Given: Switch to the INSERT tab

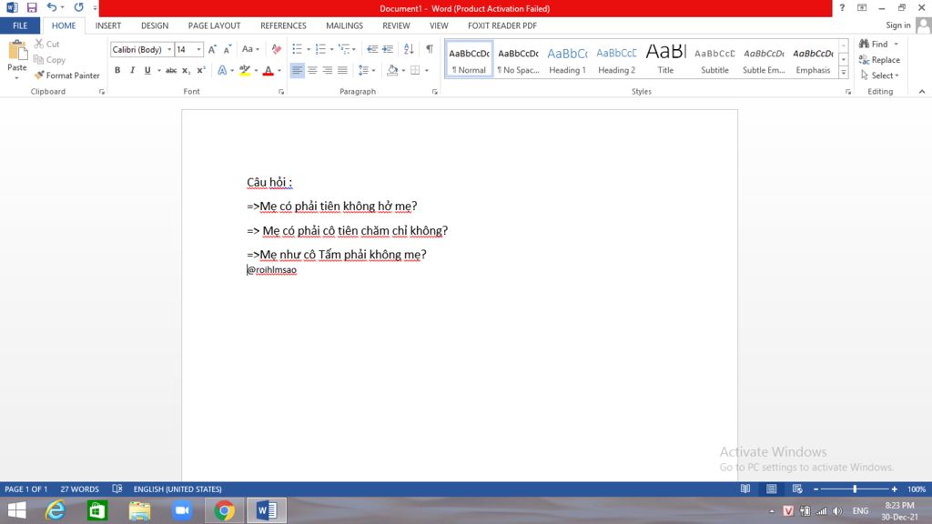Looking at the screenshot, I should (x=108, y=25).
